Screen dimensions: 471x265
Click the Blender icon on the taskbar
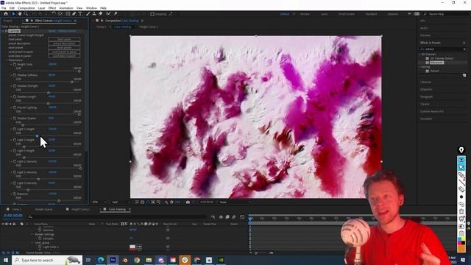(125, 260)
